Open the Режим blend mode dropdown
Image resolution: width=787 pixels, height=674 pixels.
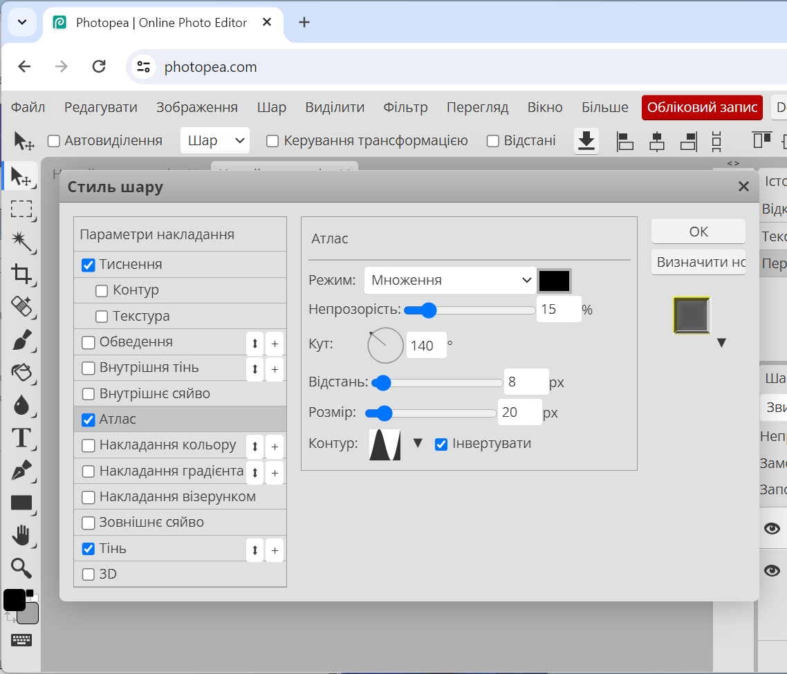click(450, 280)
